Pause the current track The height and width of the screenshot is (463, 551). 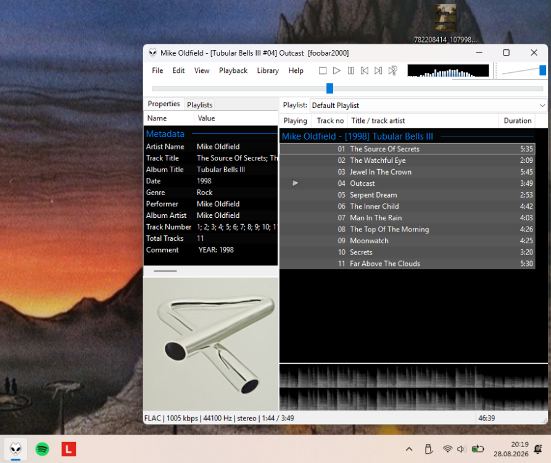pos(350,70)
